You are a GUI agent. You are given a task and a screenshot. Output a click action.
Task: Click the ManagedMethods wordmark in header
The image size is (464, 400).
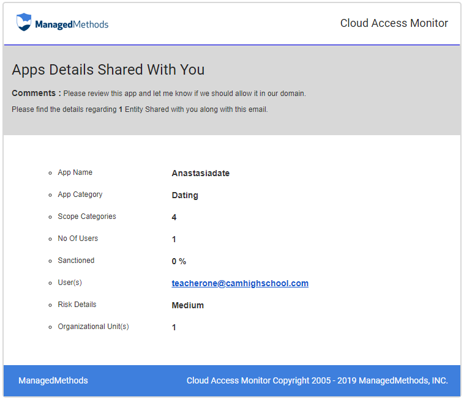click(x=72, y=24)
